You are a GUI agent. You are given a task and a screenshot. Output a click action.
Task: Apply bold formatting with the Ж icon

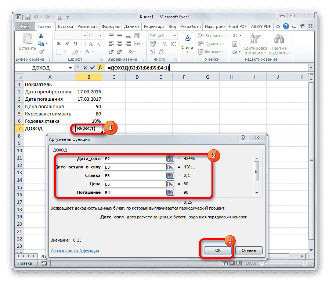(59, 43)
